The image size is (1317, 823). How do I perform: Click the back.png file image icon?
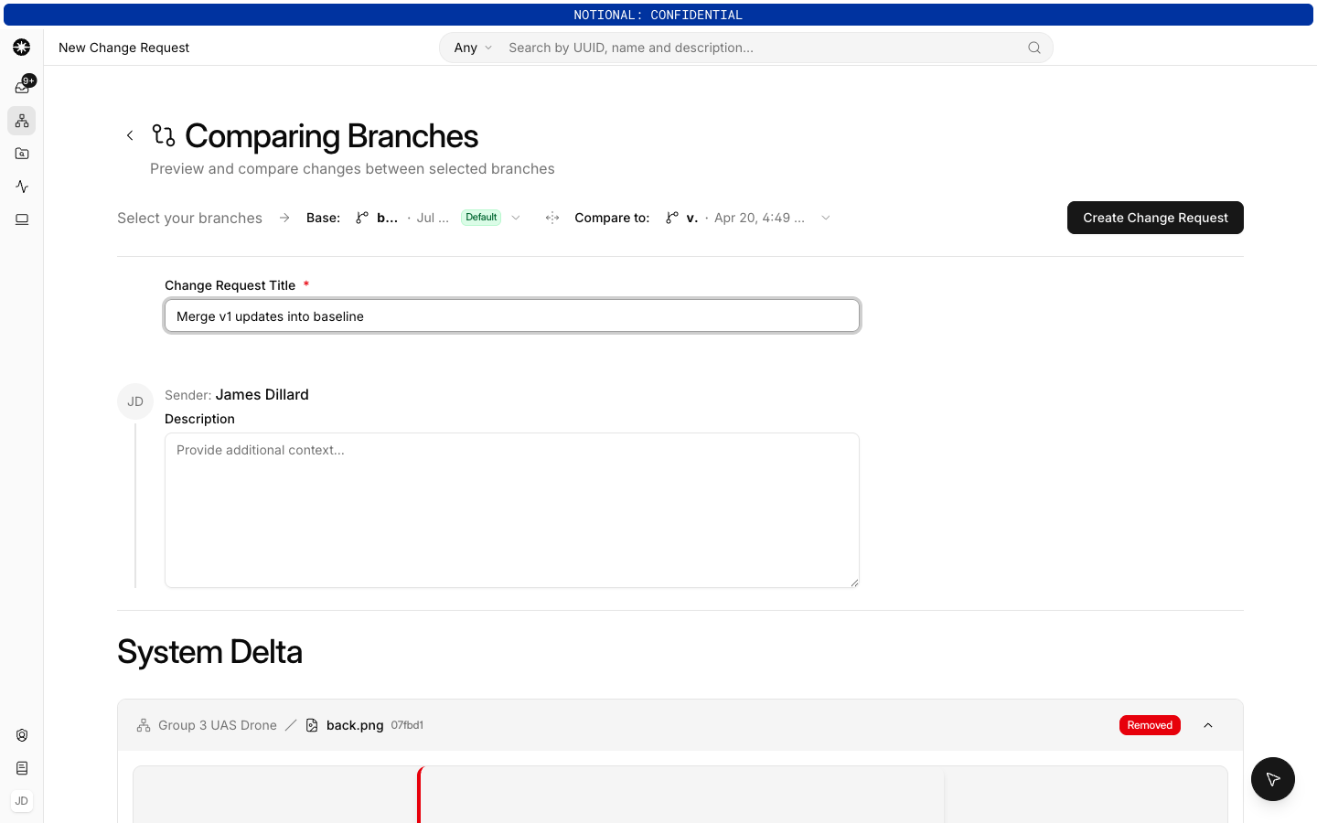[x=312, y=725]
